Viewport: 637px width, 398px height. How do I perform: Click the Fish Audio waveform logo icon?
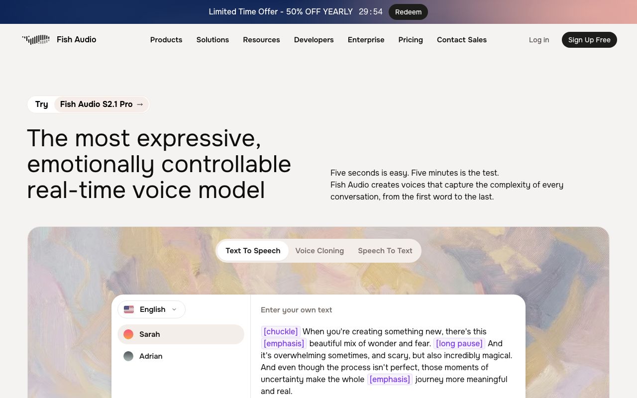coord(36,40)
